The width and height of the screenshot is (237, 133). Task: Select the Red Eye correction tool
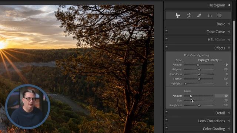coord(210,16)
